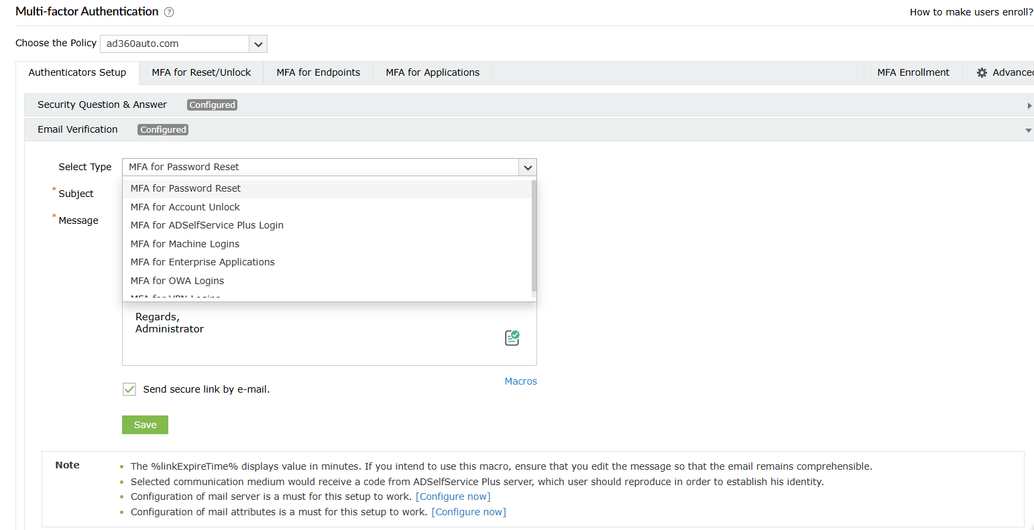Open the Macros link
This screenshot has width=1034, height=530.
(520, 381)
